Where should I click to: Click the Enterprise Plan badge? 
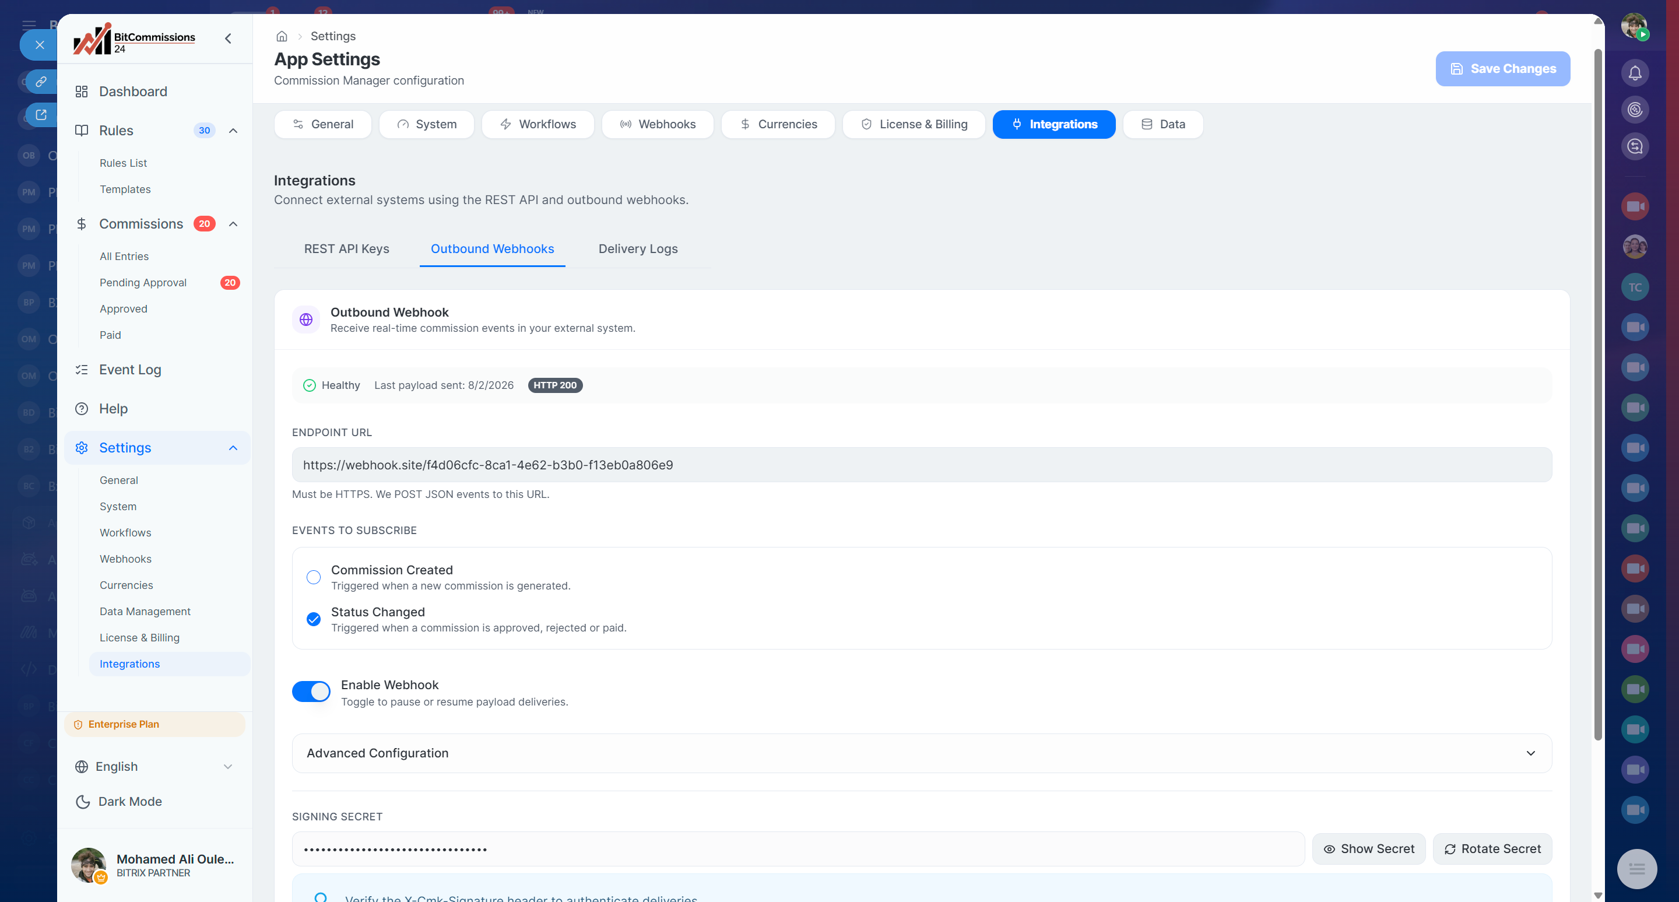tap(154, 724)
